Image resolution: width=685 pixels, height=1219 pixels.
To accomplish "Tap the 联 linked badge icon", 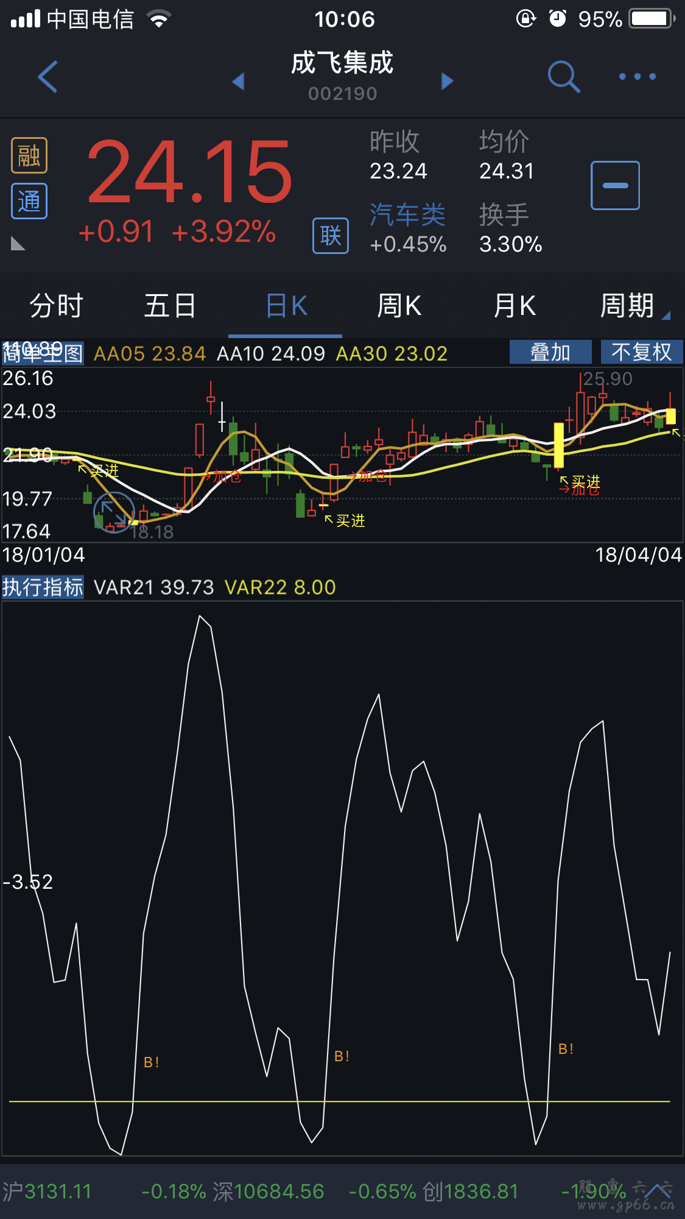I will click(x=331, y=236).
